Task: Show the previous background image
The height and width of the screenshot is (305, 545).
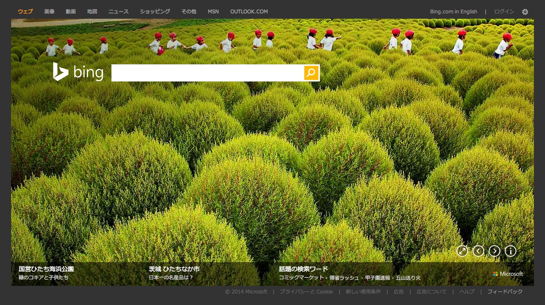Action: coord(478,251)
